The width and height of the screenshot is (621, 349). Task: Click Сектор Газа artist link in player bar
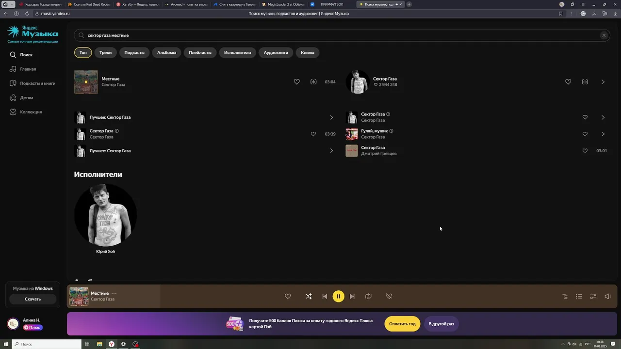(102, 299)
